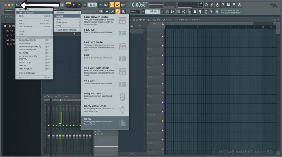Click the 140 tempo field

(x=92, y=5)
